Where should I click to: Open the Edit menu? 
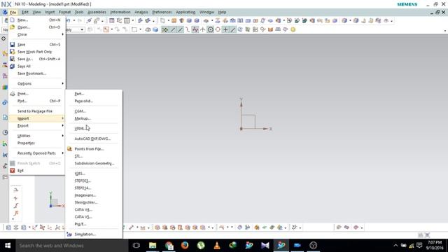pyautogui.click(x=25, y=12)
